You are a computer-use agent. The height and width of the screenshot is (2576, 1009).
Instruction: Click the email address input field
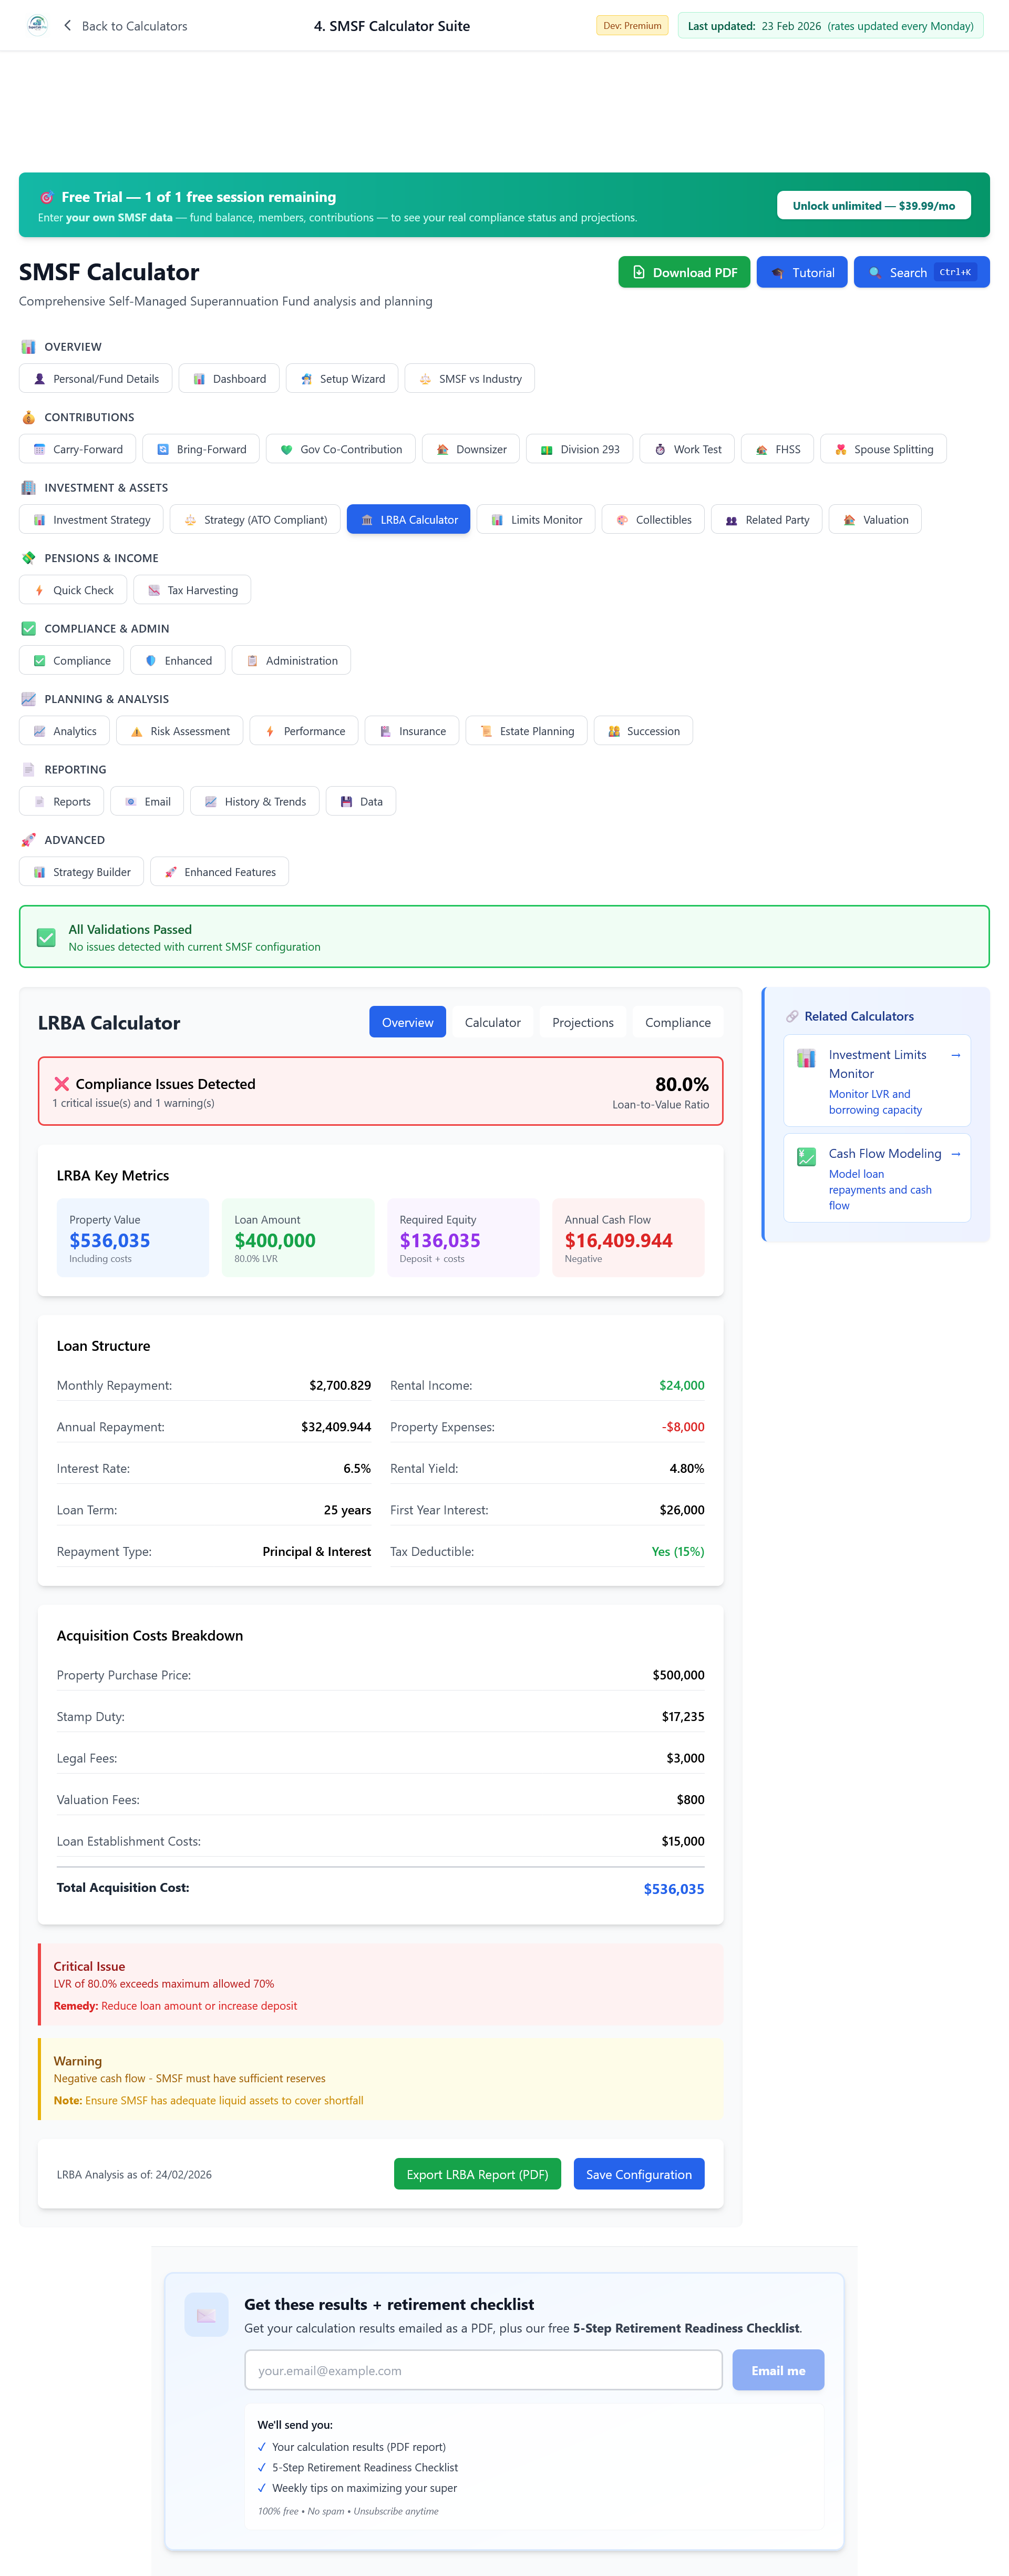pos(482,2370)
